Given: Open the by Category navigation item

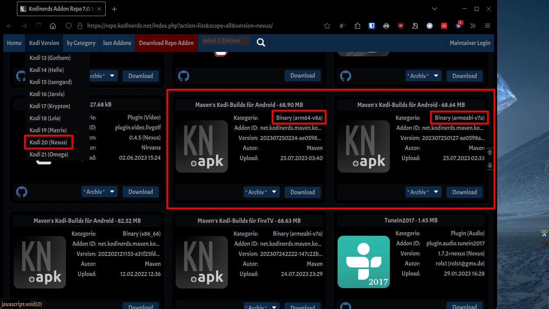Looking at the screenshot, I should 81,43.
